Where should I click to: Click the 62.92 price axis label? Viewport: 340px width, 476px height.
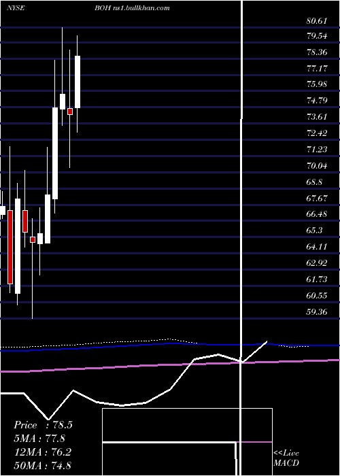317,263
